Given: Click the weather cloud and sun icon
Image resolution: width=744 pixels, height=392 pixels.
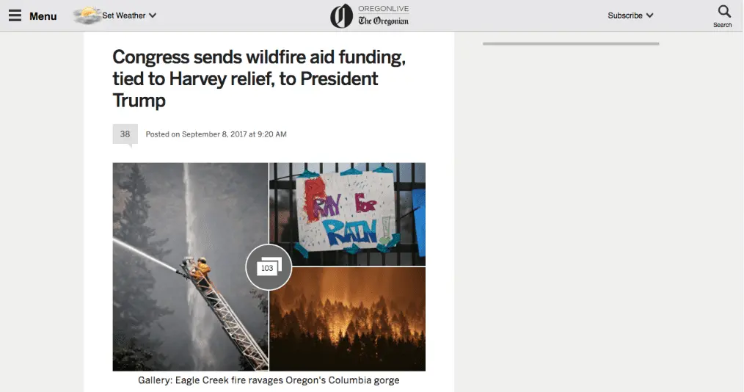Looking at the screenshot, I should pyautogui.click(x=87, y=15).
